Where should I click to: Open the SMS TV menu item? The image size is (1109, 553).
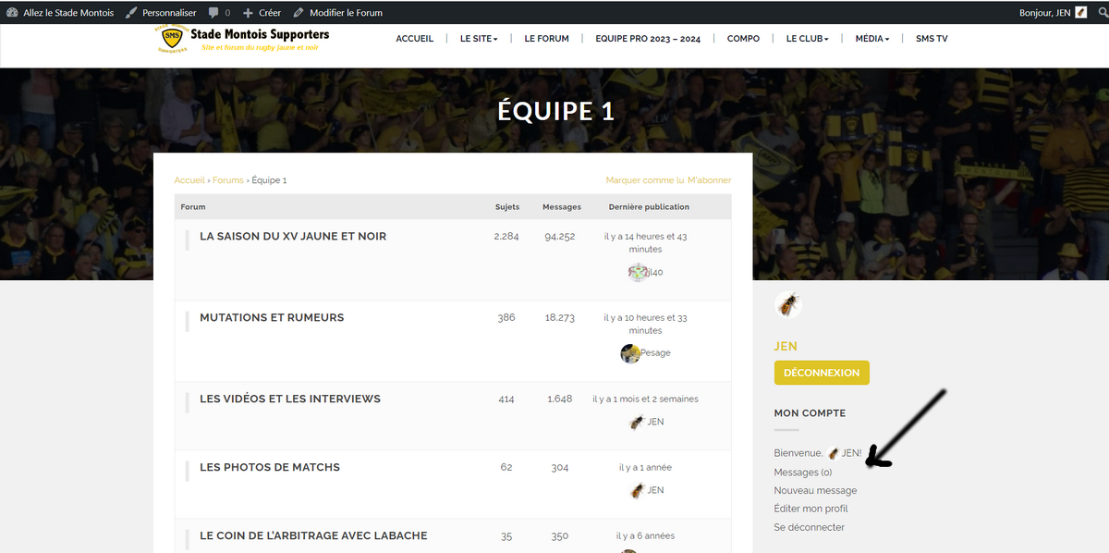931,39
